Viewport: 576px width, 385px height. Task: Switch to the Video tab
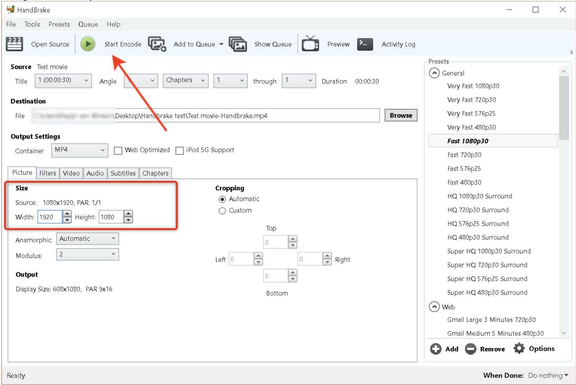pos(71,173)
